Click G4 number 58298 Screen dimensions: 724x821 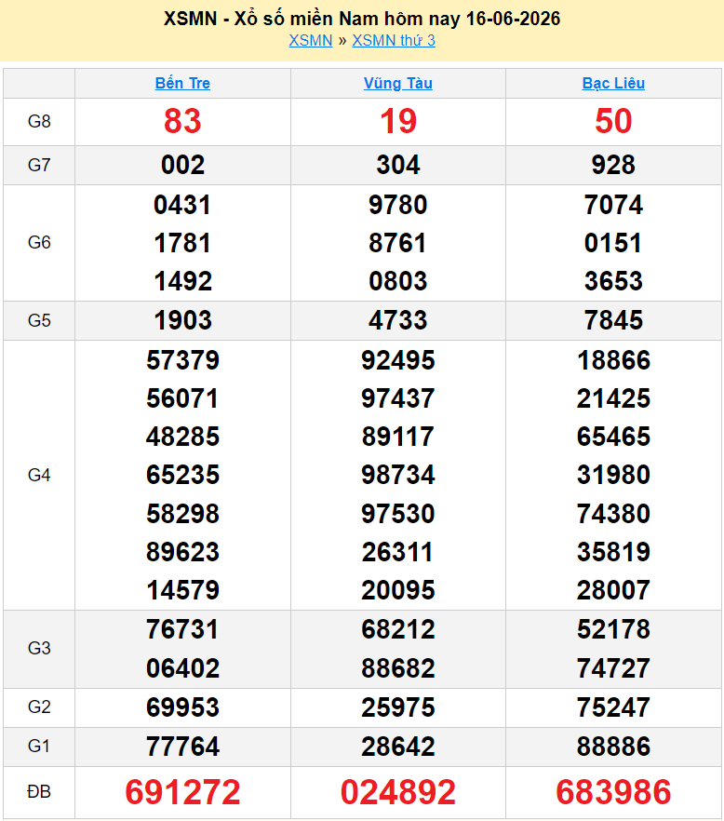[182, 514]
